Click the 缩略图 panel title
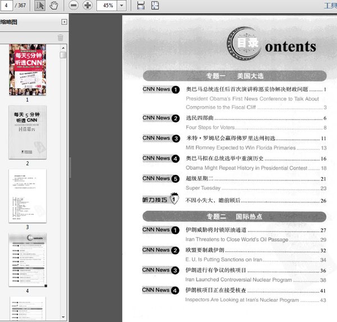Screen dimensions: 337x322 (x=8, y=22)
